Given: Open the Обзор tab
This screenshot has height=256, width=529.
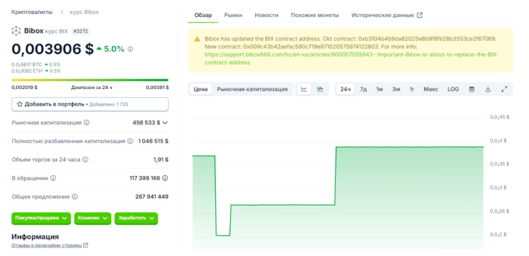Looking at the screenshot, I should click(203, 15).
